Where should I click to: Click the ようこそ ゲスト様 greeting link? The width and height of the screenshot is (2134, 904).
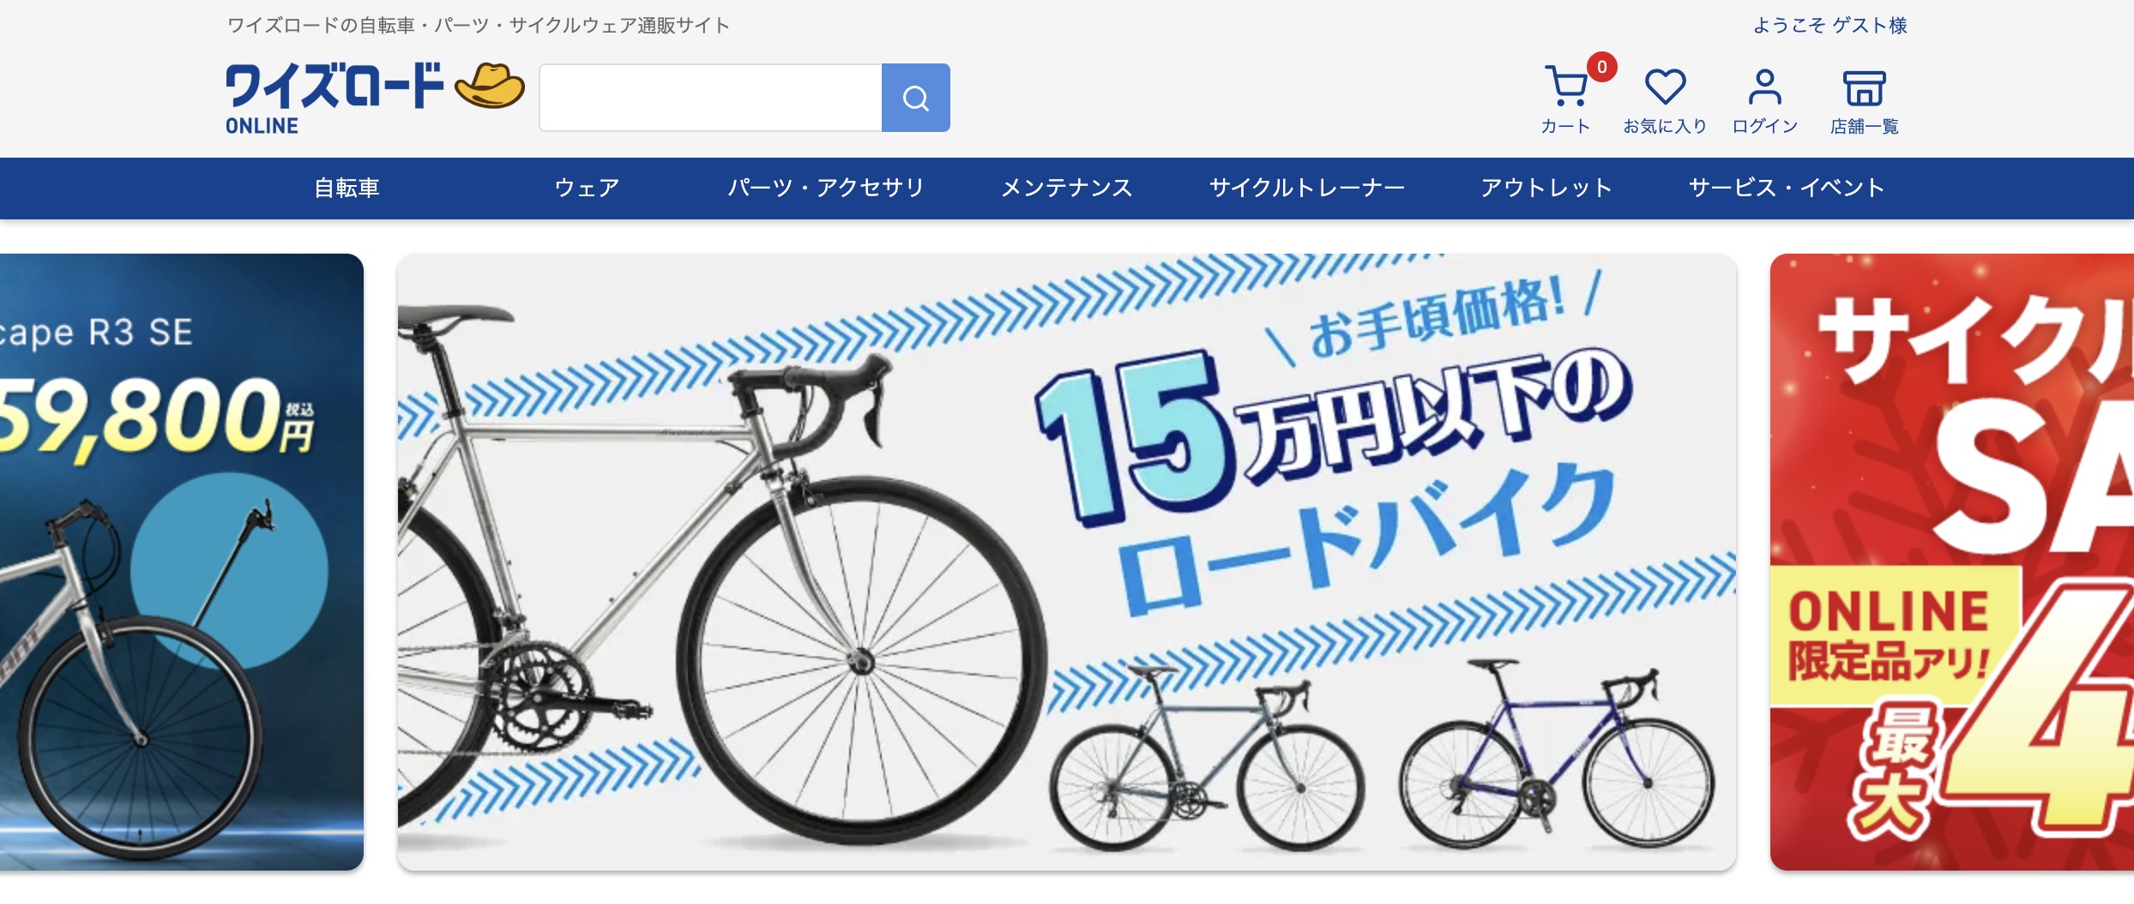click(x=1830, y=26)
